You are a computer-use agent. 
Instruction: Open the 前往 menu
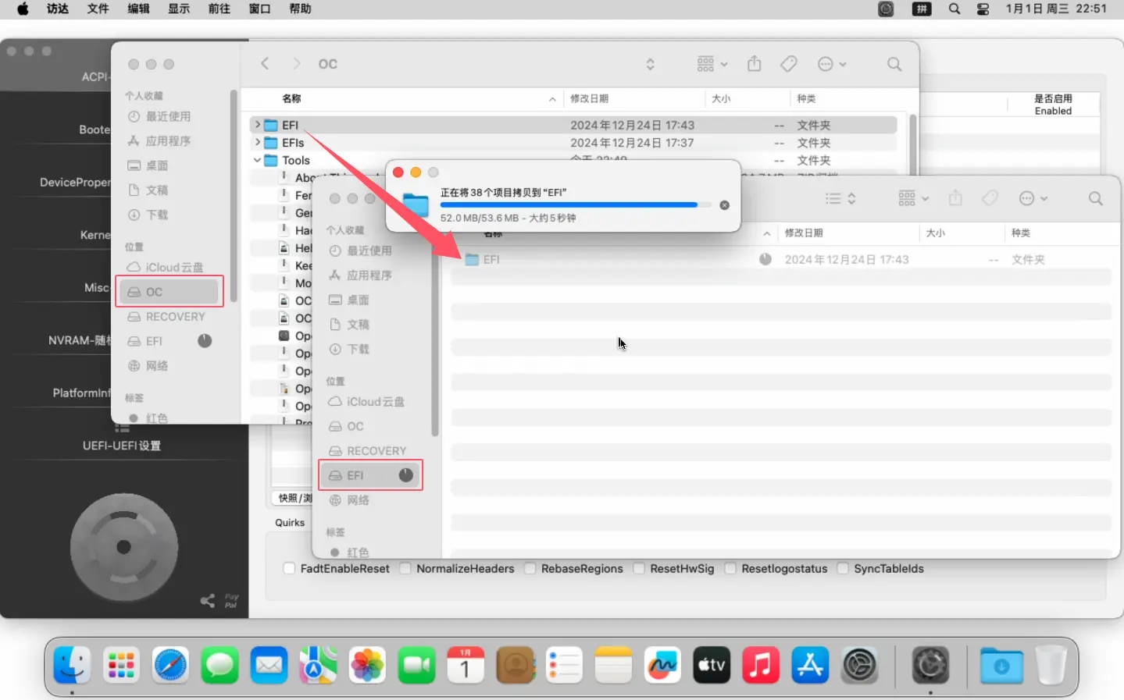coord(219,9)
